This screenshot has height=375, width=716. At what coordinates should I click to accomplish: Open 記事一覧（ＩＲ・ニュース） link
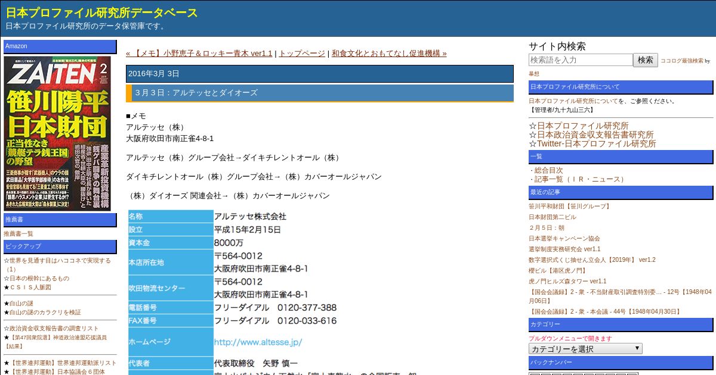pos(581,179)
